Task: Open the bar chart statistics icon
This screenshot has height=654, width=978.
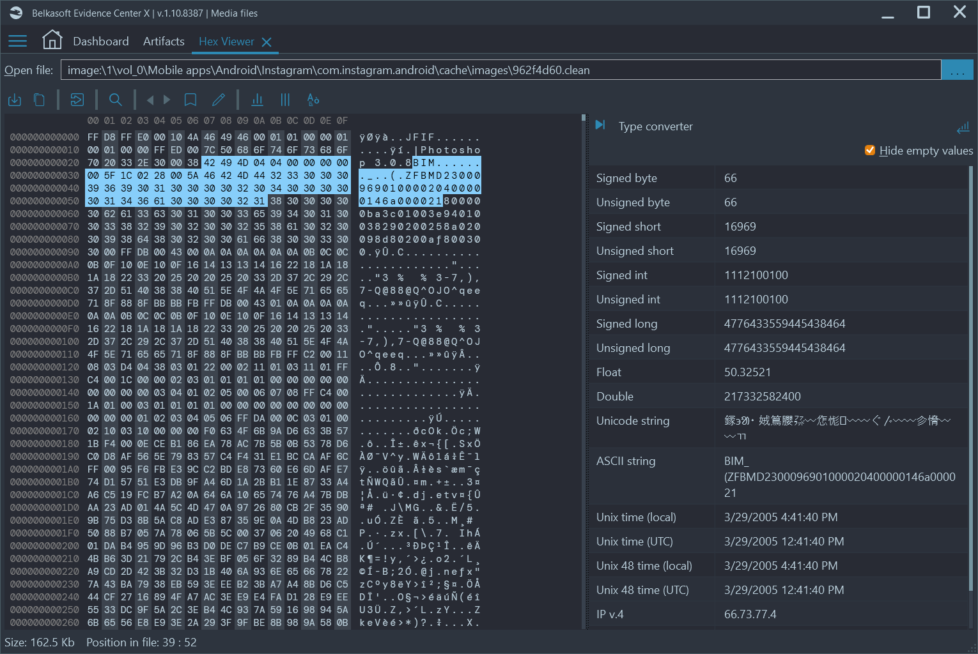Action: 258,100
